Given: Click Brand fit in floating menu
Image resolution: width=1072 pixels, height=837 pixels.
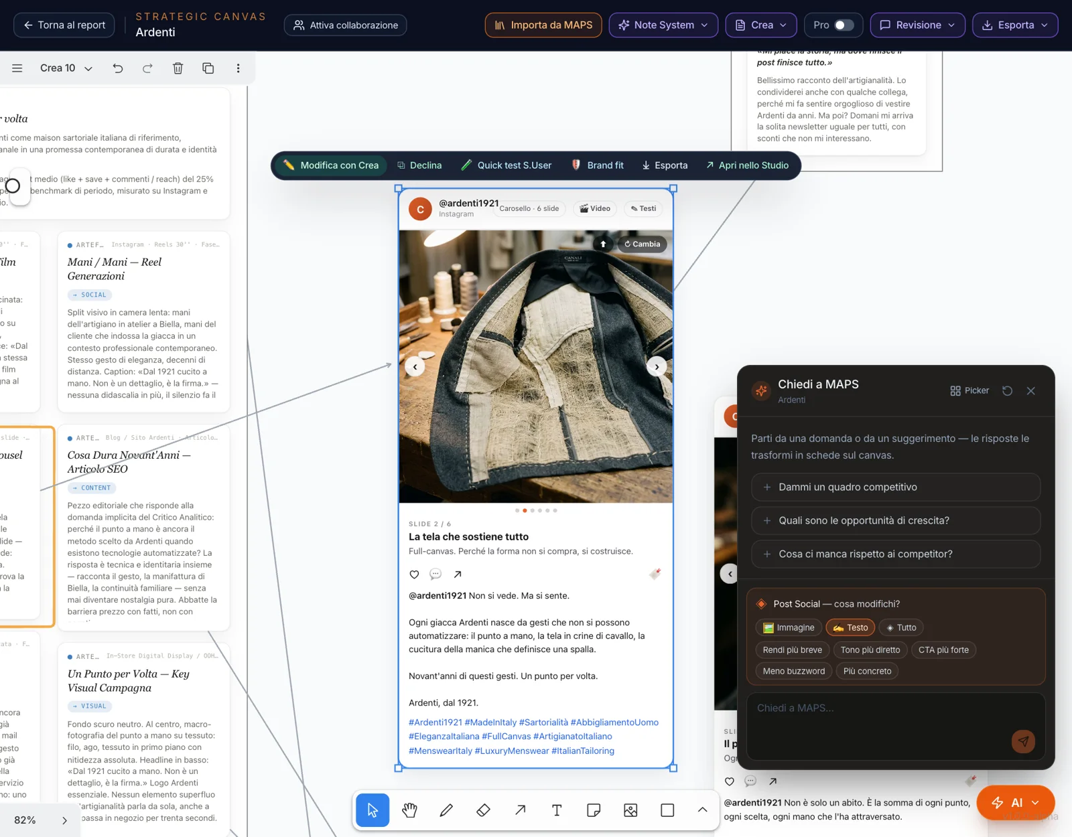Looking at the screenshot, I should 598,165.
